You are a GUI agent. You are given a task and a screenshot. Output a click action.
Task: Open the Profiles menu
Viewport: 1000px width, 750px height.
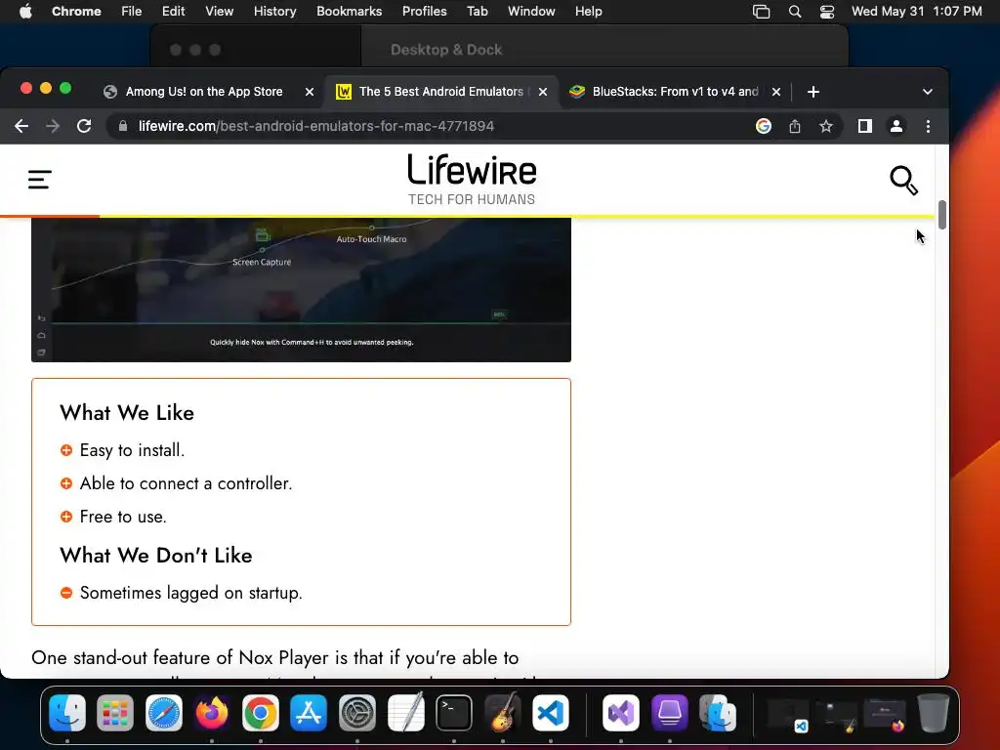(424, 12)
